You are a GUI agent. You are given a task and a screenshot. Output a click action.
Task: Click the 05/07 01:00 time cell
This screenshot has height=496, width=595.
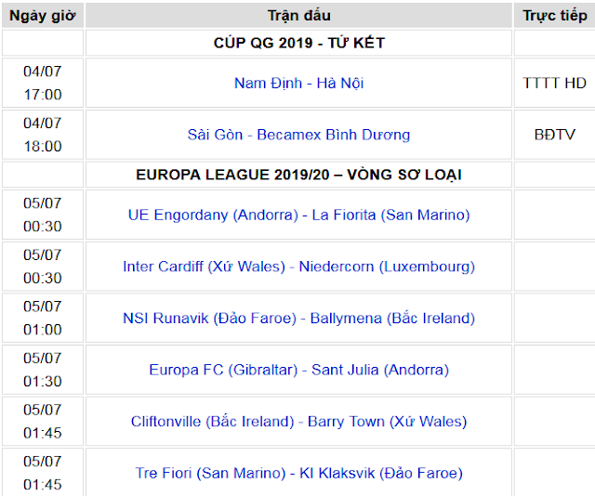click(x=43, y=318)
